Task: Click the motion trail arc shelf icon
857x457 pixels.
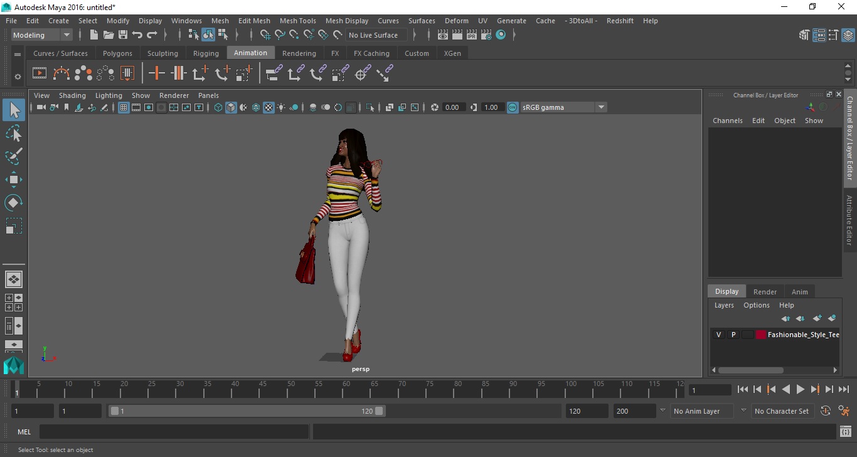Action: tap(61, 73)
